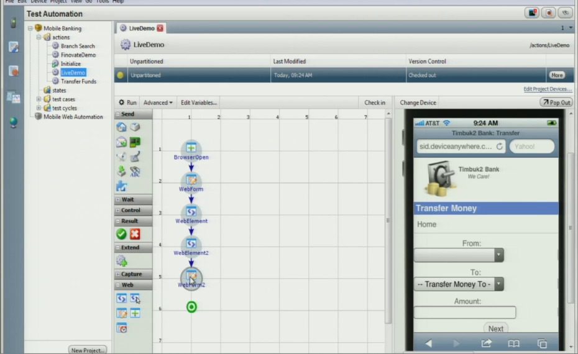
Task: Select the envelope message icon in Send palette
Action: (121, 142)
